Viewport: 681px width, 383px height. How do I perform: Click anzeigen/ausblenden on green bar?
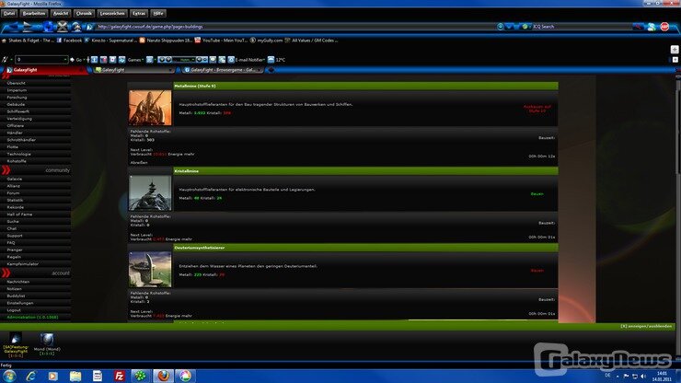646,326
